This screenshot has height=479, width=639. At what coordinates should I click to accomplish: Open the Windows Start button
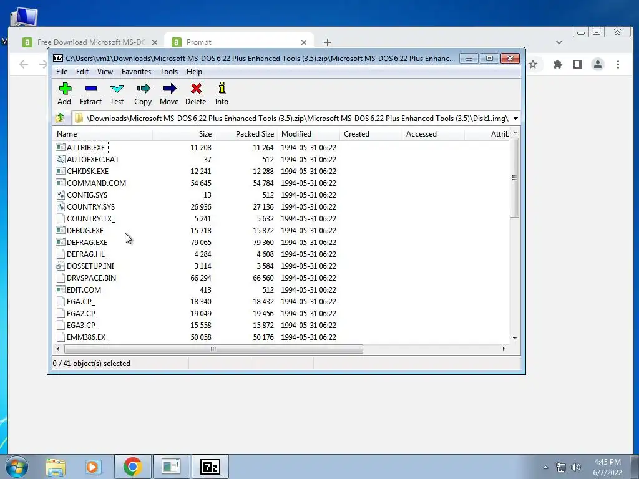[x=17, y=467]
